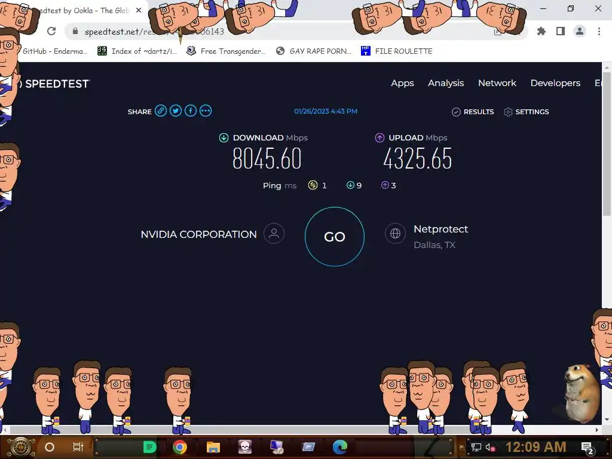The height and width of the screenshot is (459, 612).
Task: Click the upload latency ping icon
Action: [x=385, y=185]
